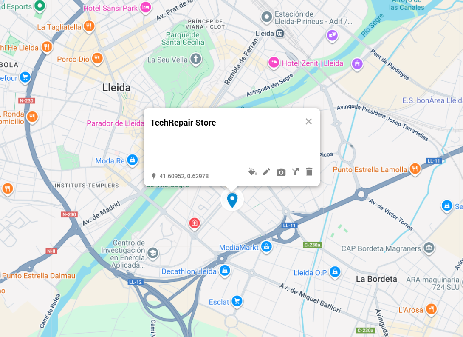Click the MediaMarkt shopping icon
Viewport: 463px width, 337px height.
click(266, 246)
